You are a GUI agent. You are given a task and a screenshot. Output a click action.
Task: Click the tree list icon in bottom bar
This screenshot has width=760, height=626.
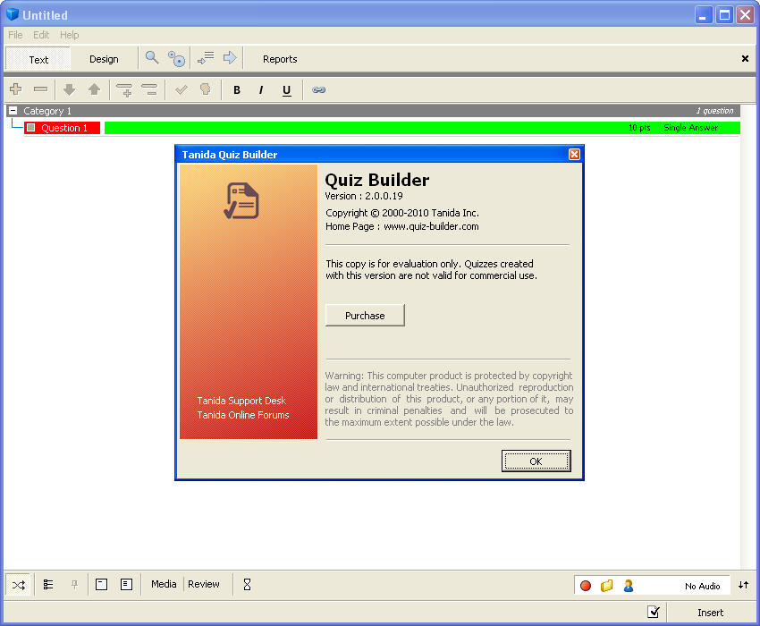48,585
